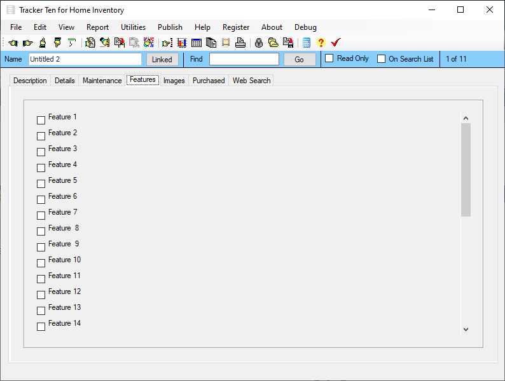Image resolution: width=505 pixels, height=381 pixels.
Task: Click the yellow question mark help icon
Action: [321, 43]
